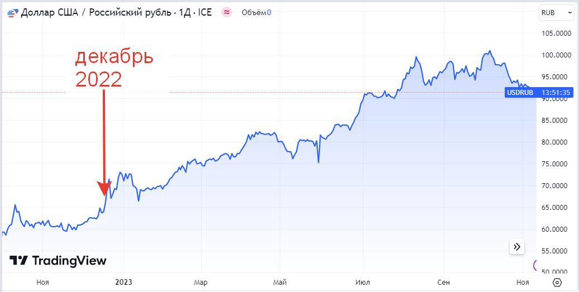
Task: Click the pink approximate-sign indicator icon
Action: tap(227, 12)
